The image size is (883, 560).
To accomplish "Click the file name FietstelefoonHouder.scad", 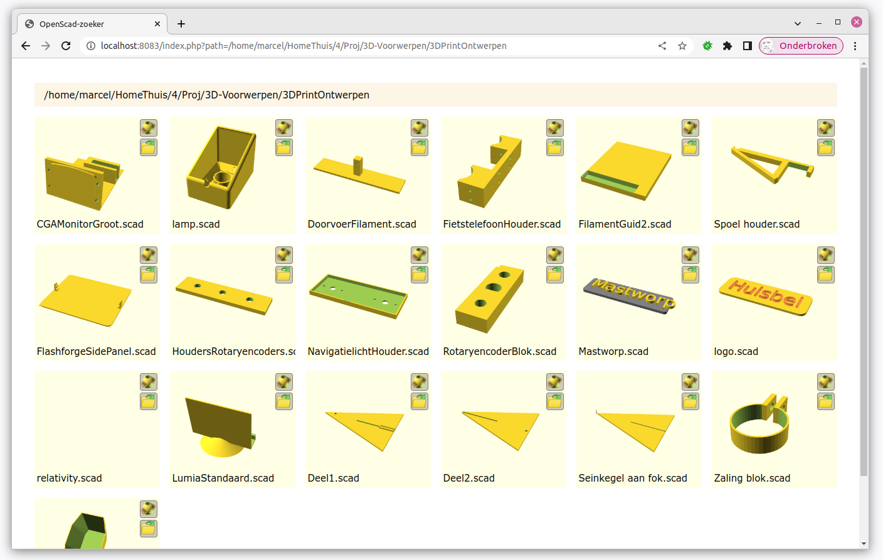I will [502, 224].
